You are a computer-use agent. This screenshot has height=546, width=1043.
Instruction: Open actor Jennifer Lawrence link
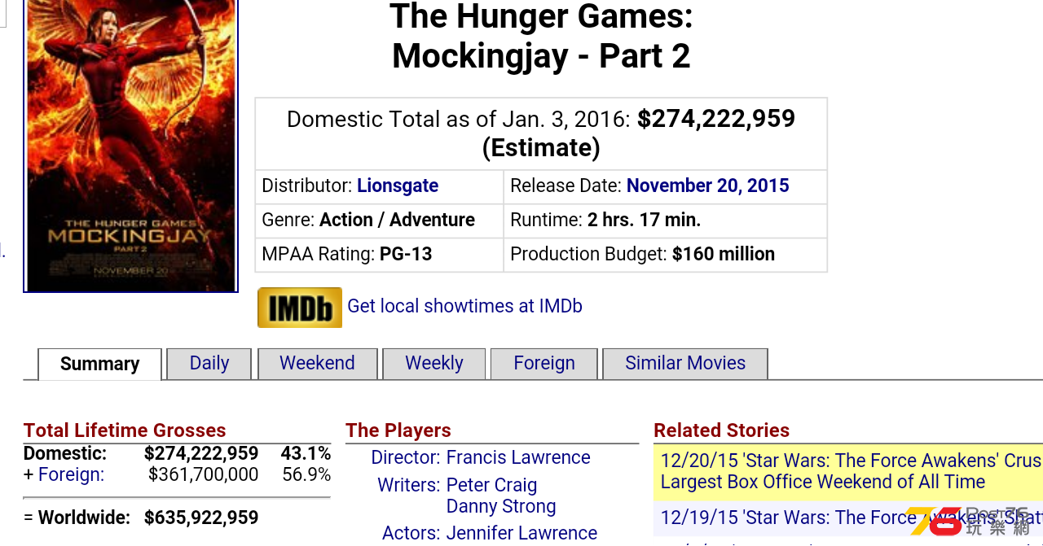(521, 533)
